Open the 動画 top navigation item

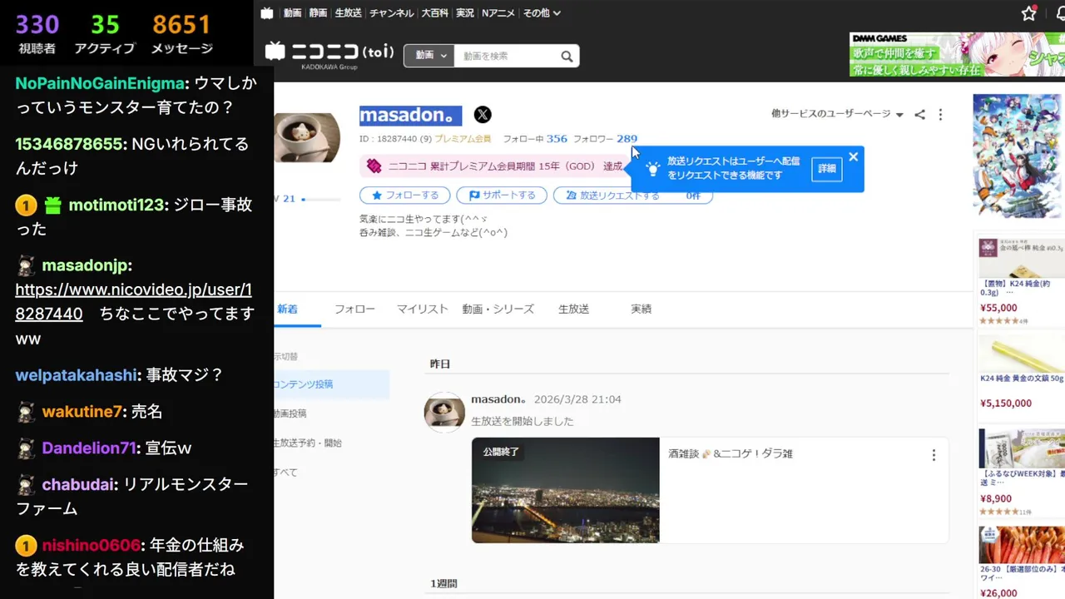click(292, 13)
